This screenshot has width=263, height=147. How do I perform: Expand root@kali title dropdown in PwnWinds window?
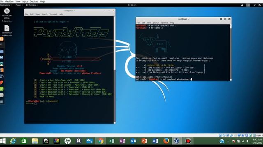pos(69,11)
